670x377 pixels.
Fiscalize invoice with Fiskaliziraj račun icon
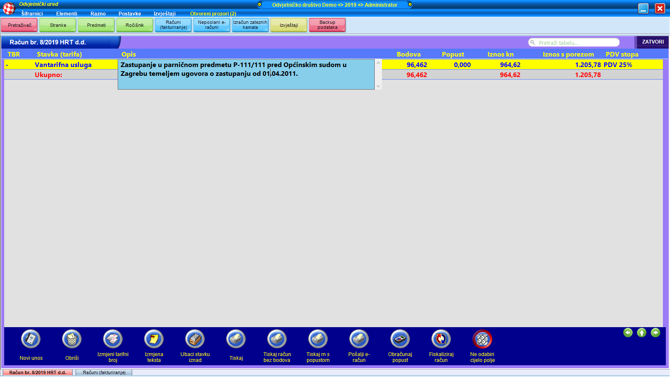click(x=441, y=339)
